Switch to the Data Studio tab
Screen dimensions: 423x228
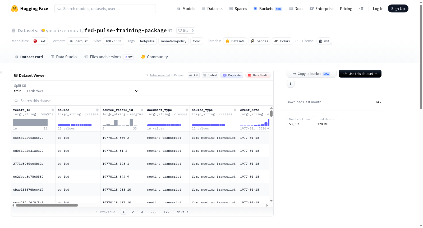64,57
